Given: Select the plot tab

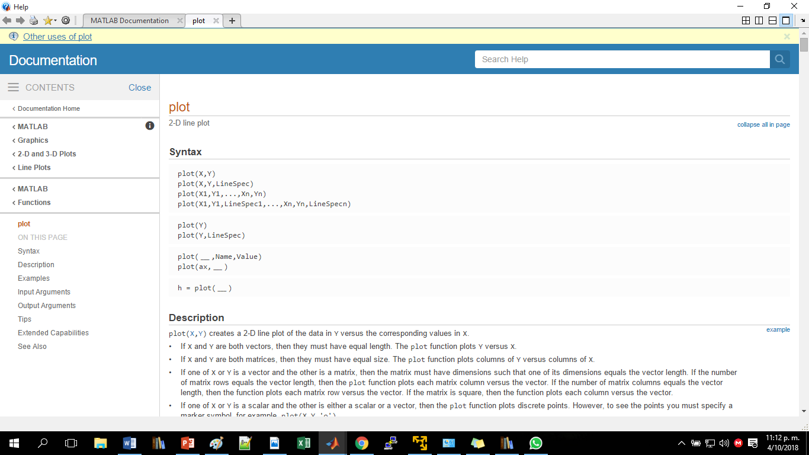Looking at the screenshot, I should [x=199, y=21].
